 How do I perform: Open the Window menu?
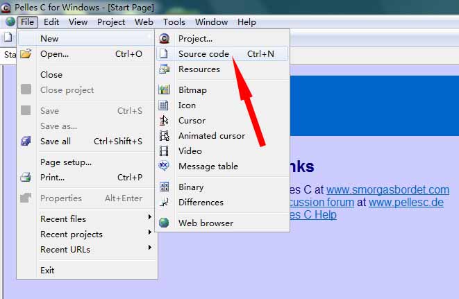[211, 22]
